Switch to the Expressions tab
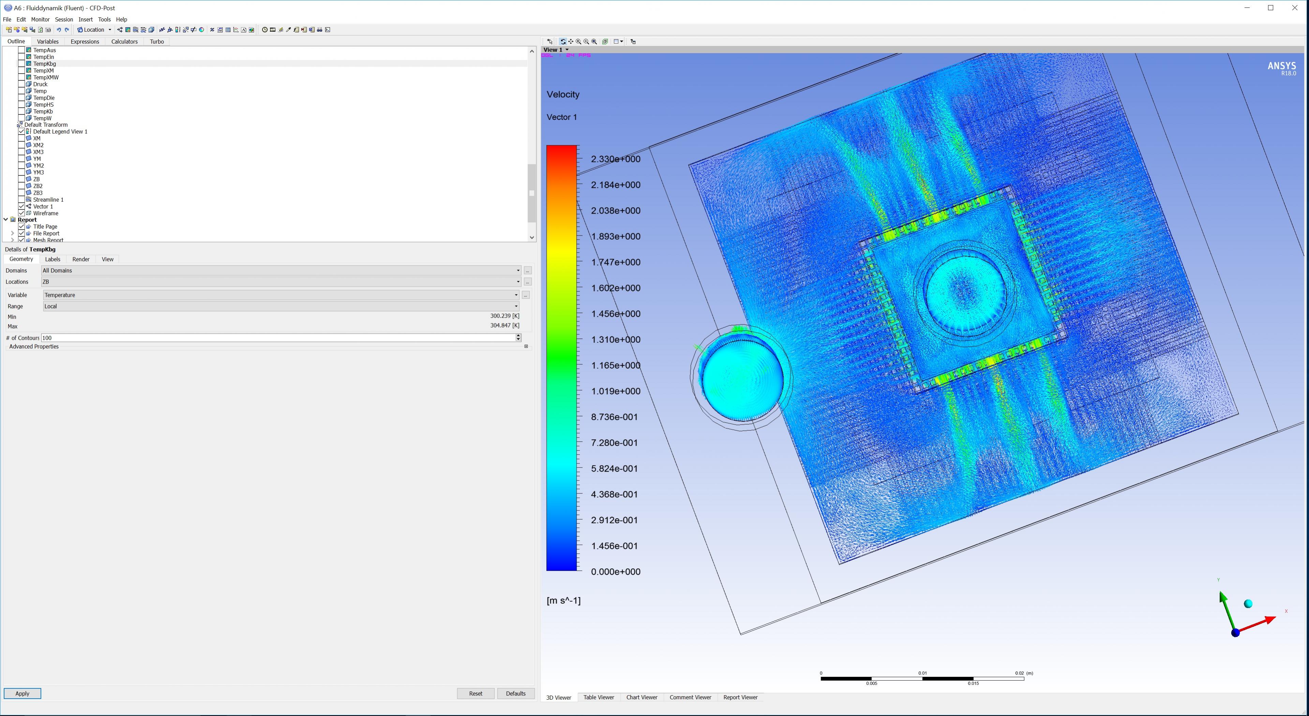Screen dimensions: 1309x716 84,42
